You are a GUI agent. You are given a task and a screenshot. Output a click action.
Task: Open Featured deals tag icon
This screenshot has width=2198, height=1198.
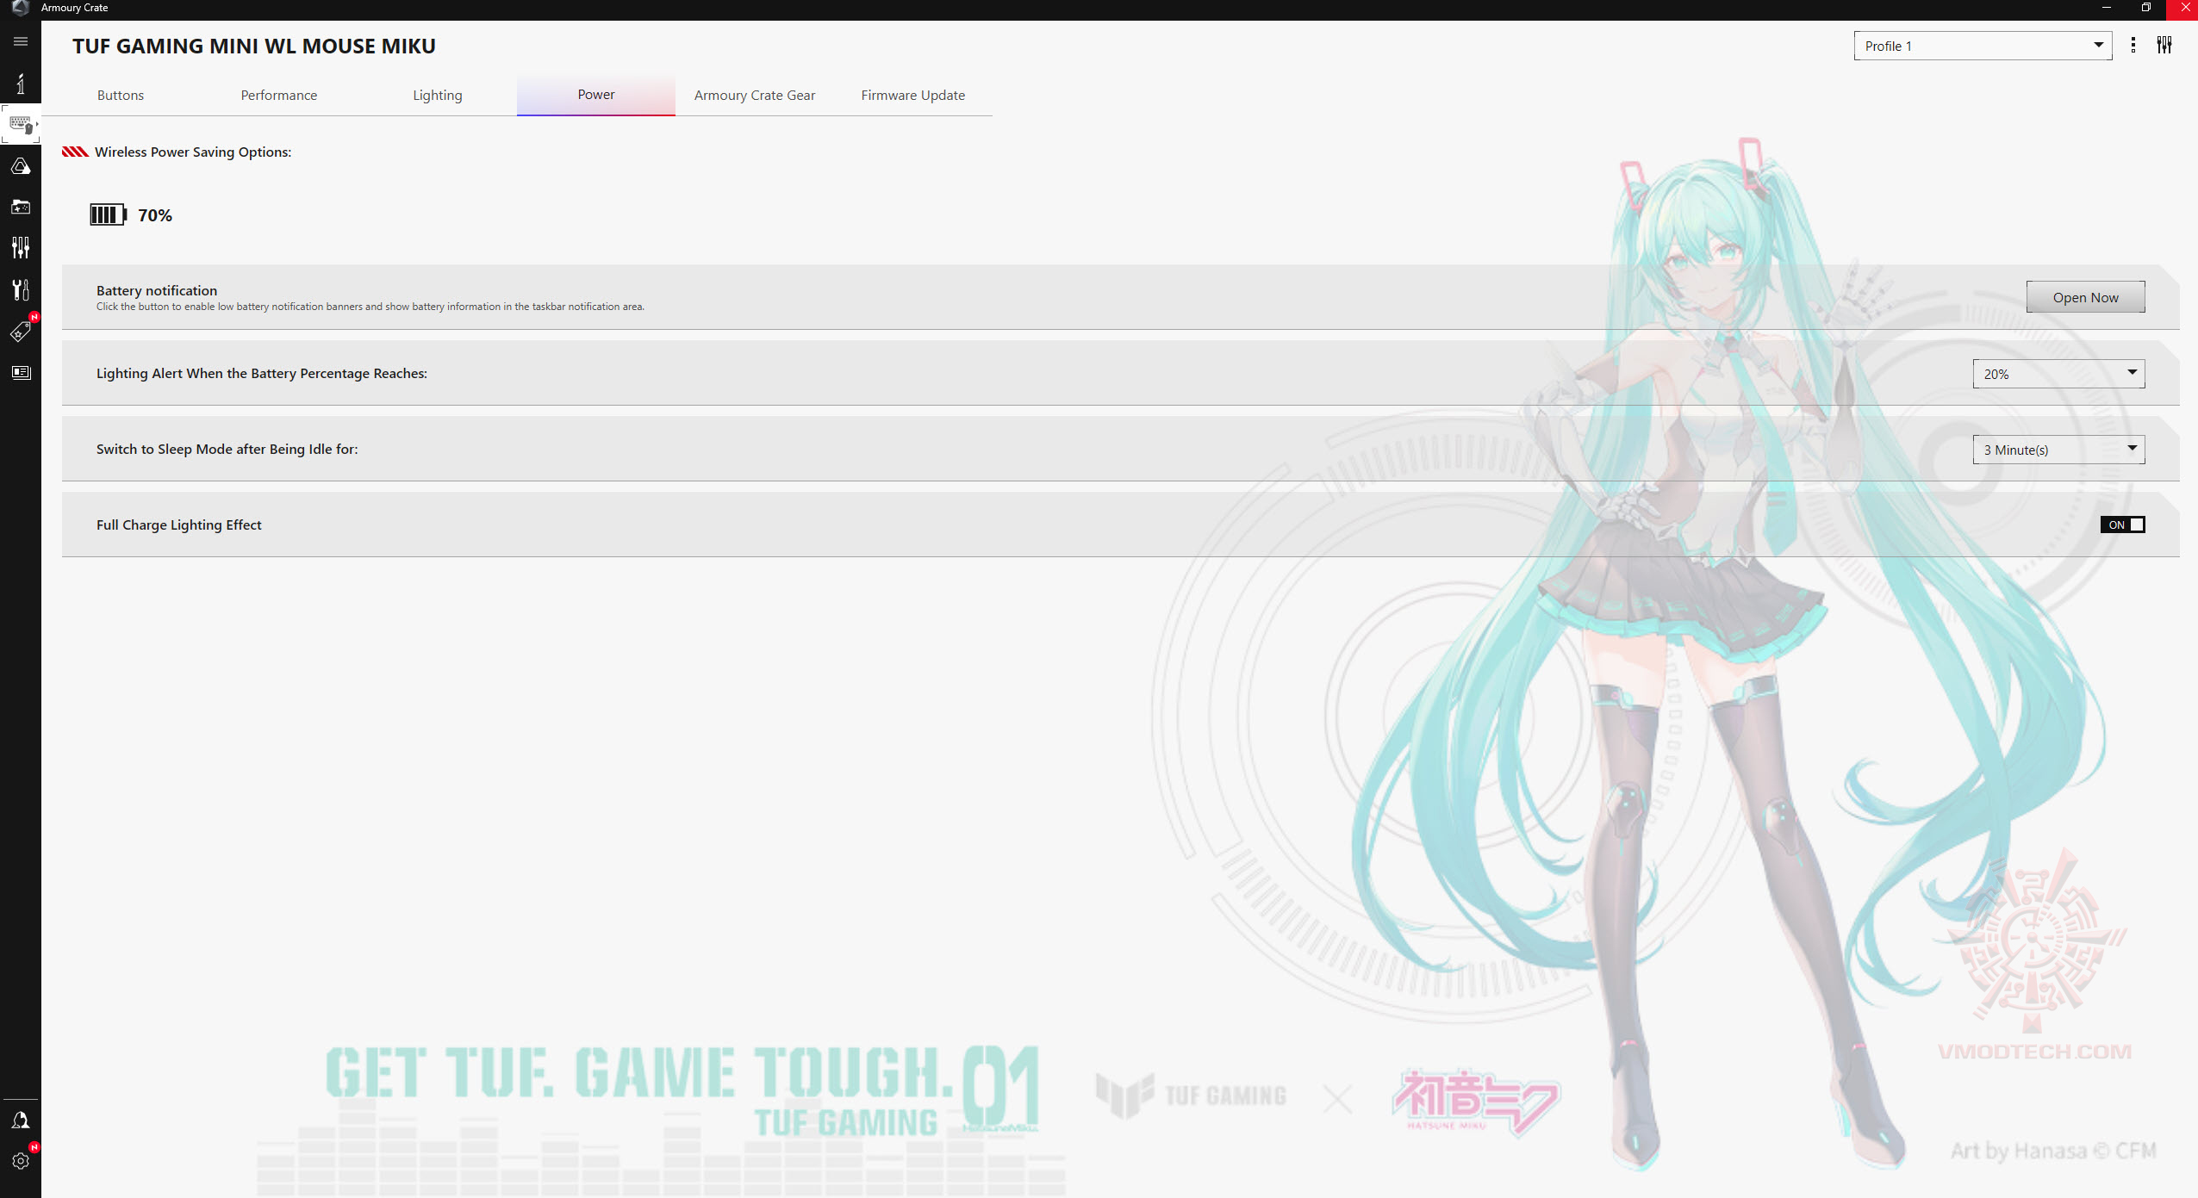[x=21, y=332]
